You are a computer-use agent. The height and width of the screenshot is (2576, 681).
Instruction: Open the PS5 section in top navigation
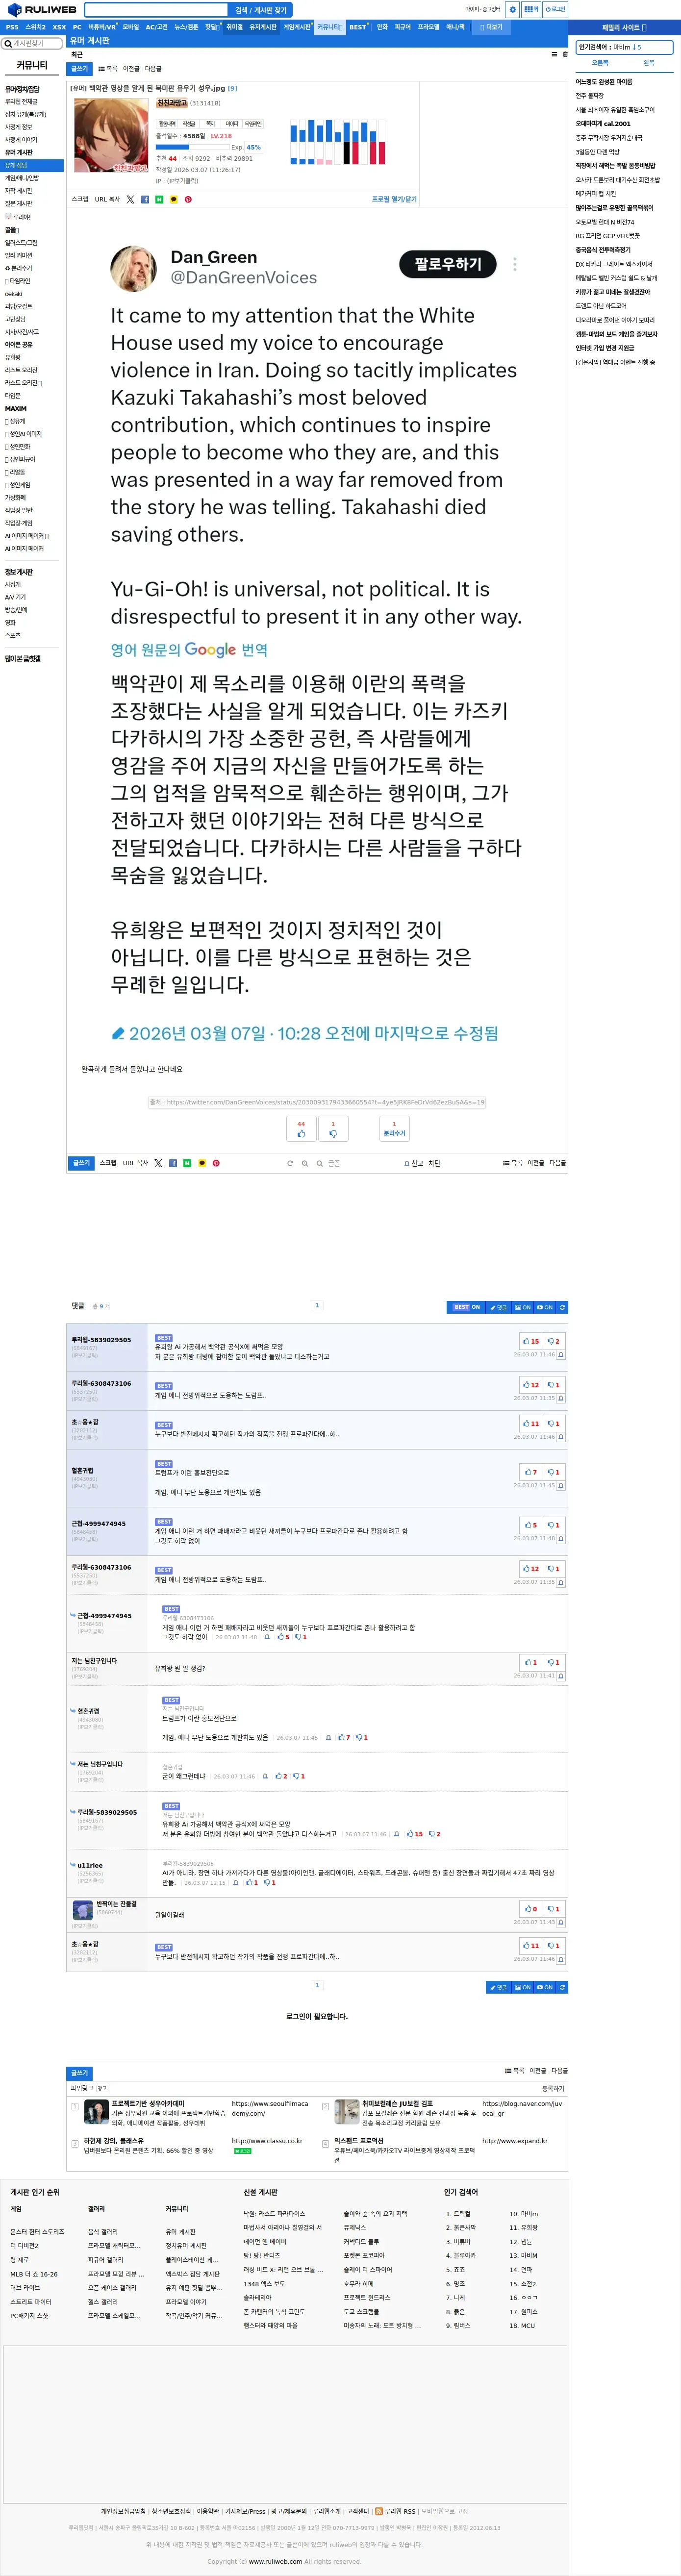pyautogui.click(x=12, y=27)
